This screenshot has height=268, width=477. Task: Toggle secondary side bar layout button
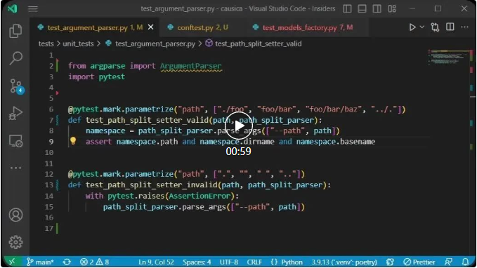click(x=377, y=9)
